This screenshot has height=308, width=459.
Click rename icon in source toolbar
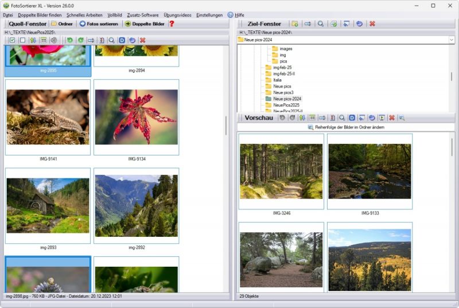(91, 40)
